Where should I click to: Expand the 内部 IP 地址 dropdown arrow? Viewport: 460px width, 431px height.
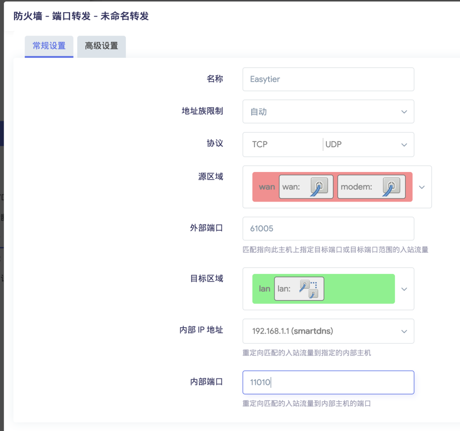click(404, 331)
